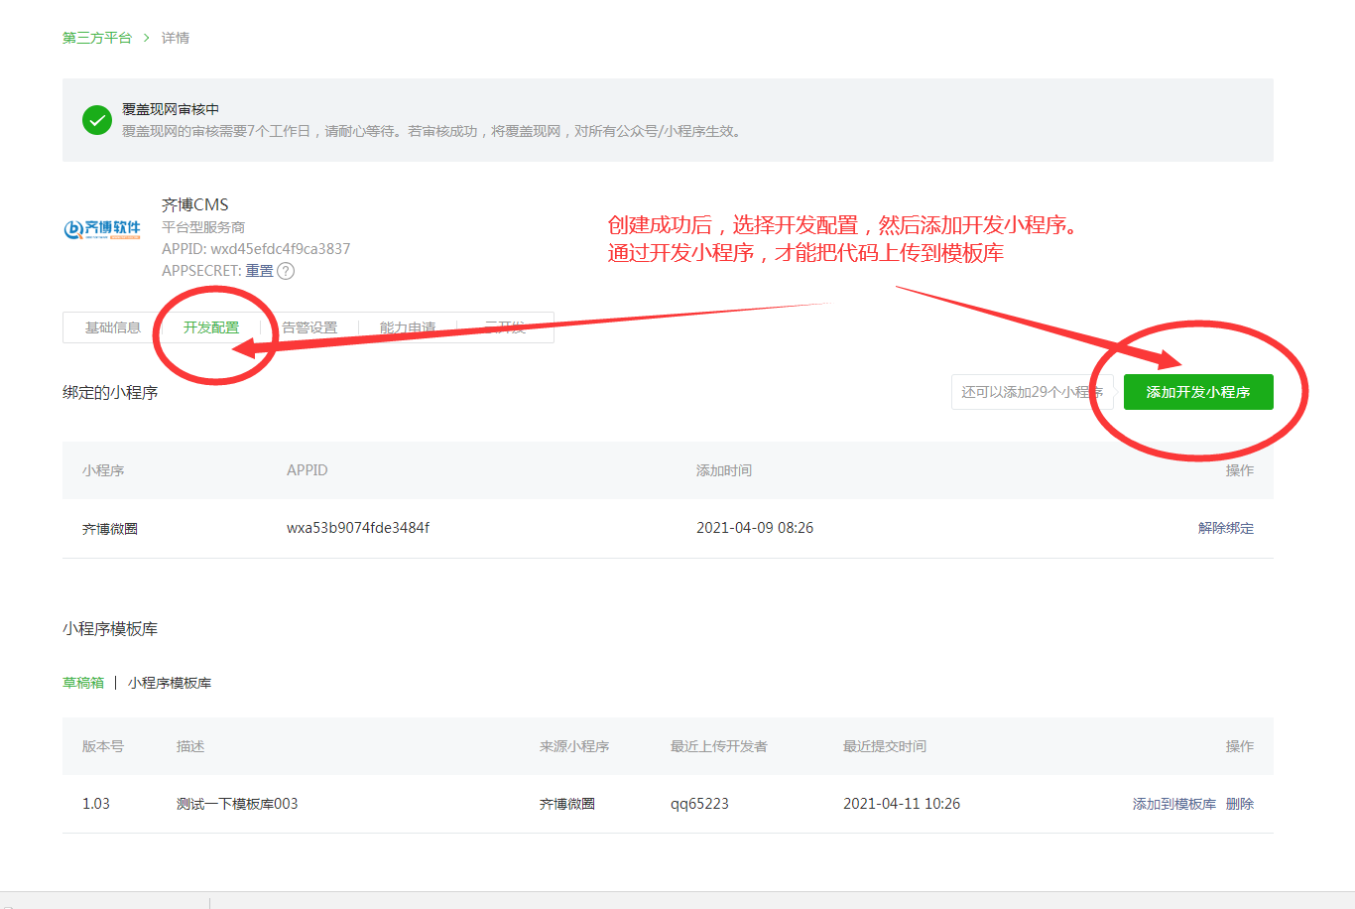Screen dimensions: 1355x909
Task: Switch to the 基础信息 tab
Action: [x=112, y=327]
